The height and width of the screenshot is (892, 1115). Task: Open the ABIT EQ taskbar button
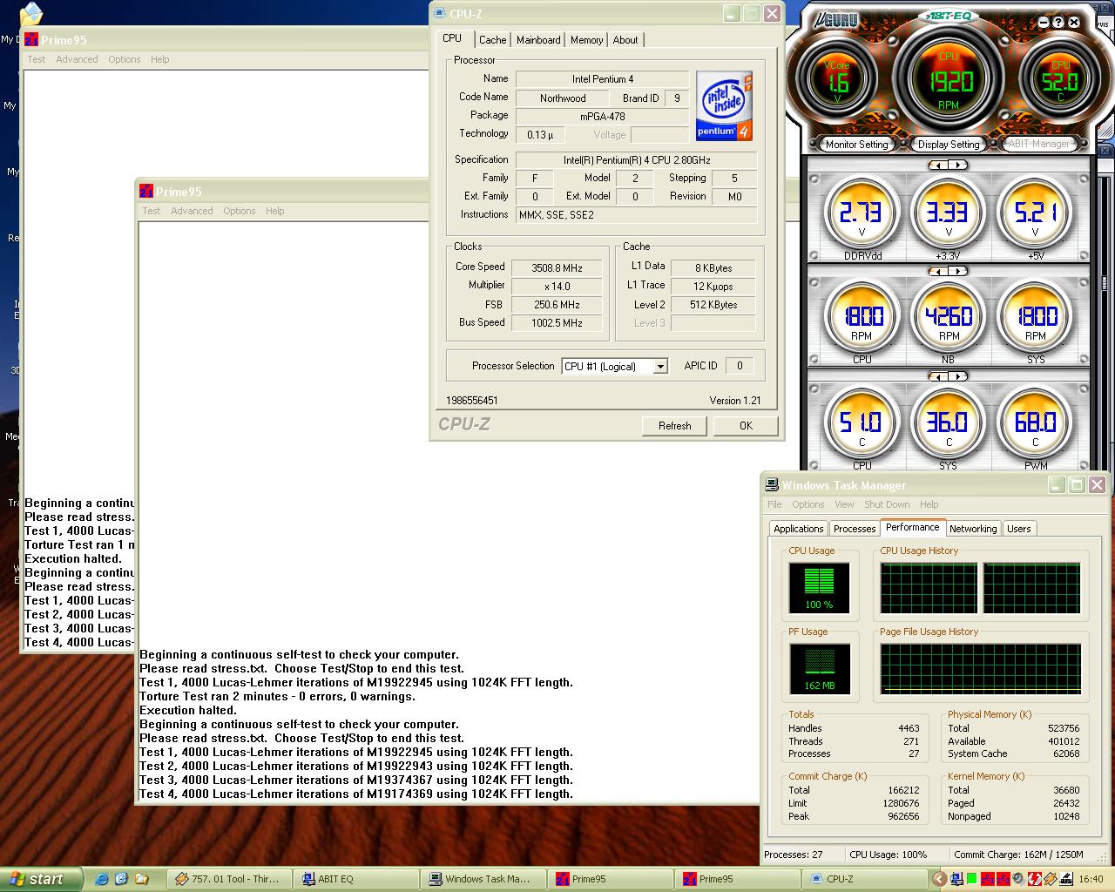click(355, 879)
